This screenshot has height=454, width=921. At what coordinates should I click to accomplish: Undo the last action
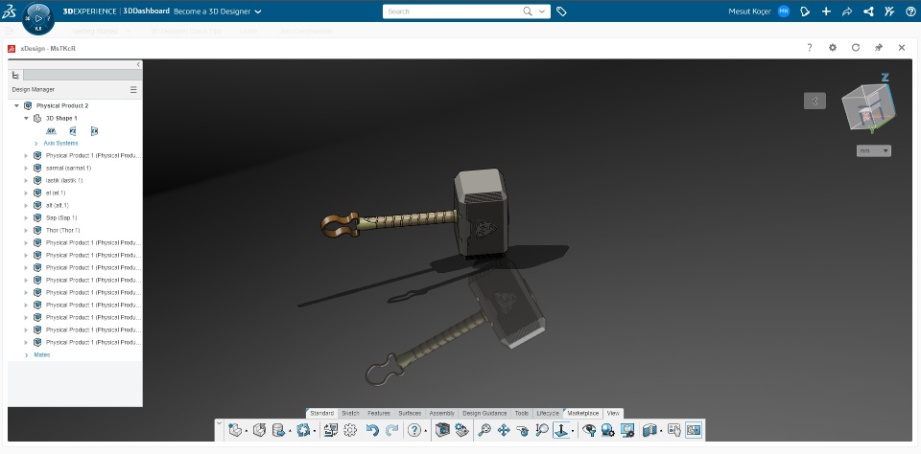(372, 431)
